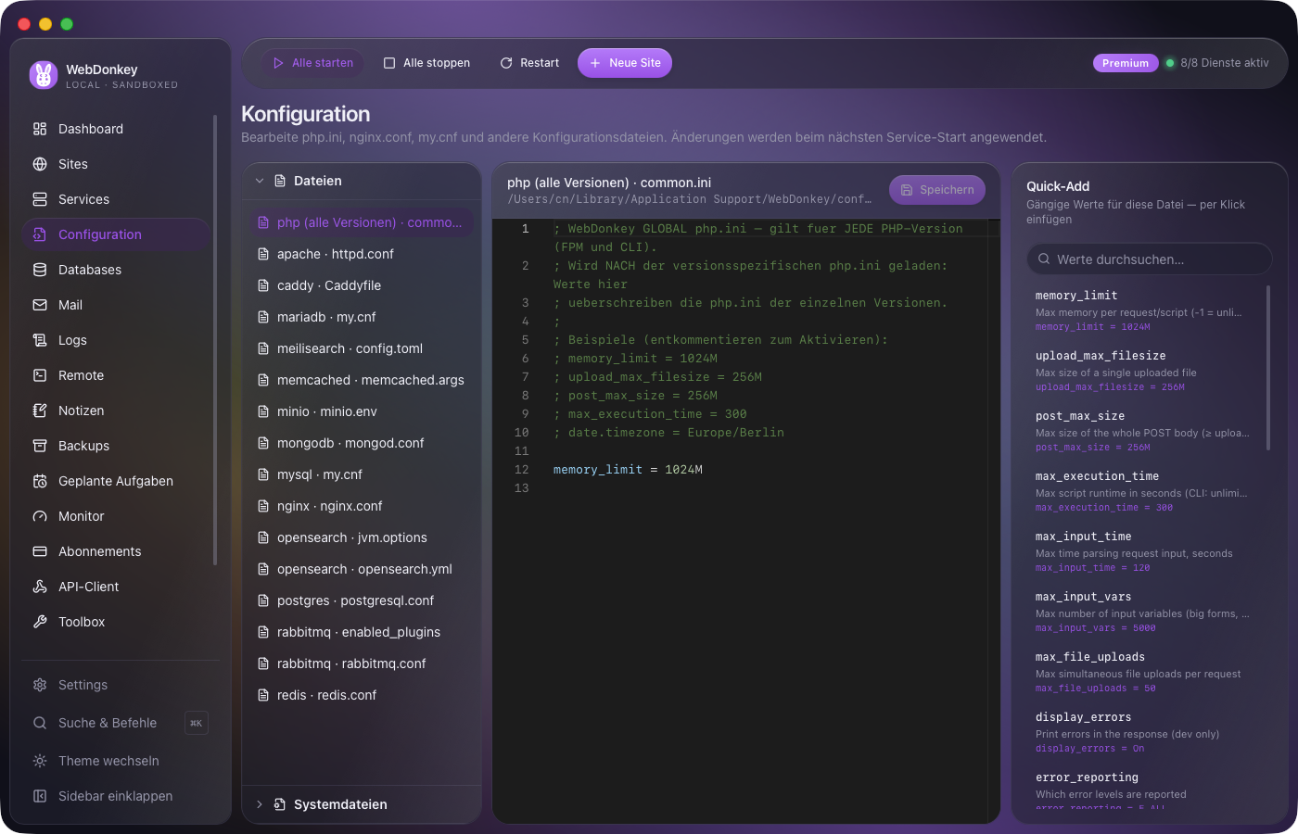
Task: Click rabbitmq enabled_plugins file icon
Action: pyautogui.click(x=263, y=632)
